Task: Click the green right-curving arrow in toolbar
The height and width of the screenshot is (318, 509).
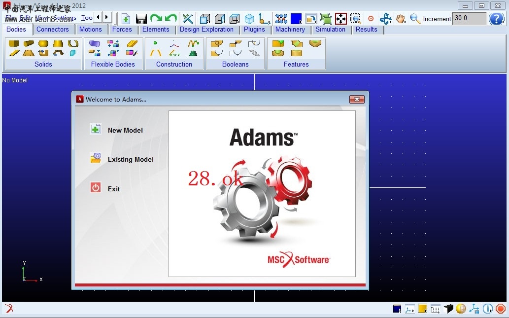Action: (156, 19)
